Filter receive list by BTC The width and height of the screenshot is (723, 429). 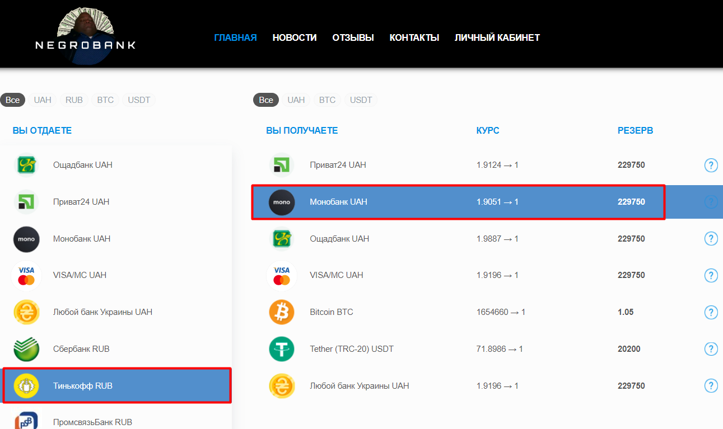(328, 100)
